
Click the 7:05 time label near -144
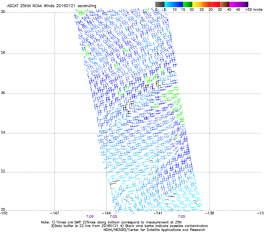coord(113,217)
